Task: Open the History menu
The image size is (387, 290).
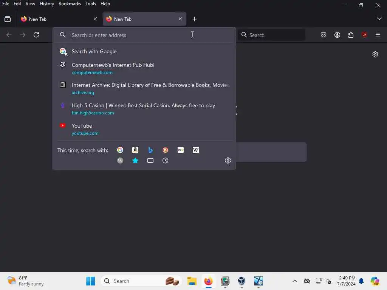Action: pos(47,4)
